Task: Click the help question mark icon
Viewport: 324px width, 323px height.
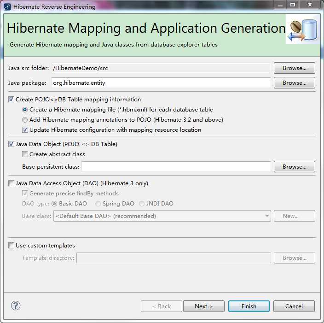Action: [16, 305]
